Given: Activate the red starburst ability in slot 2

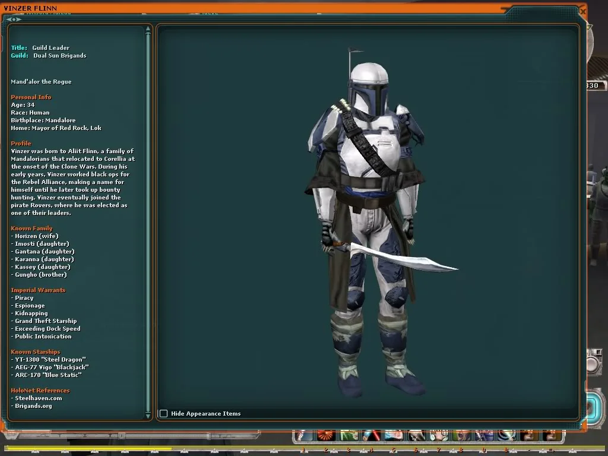Looking at the screenshot, I should click(x=327, y=436).
